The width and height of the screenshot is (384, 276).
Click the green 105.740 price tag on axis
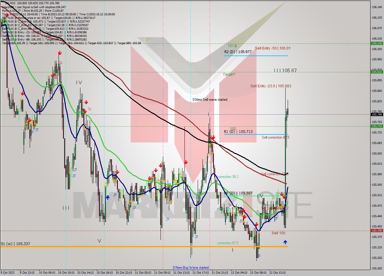(377, 126)
